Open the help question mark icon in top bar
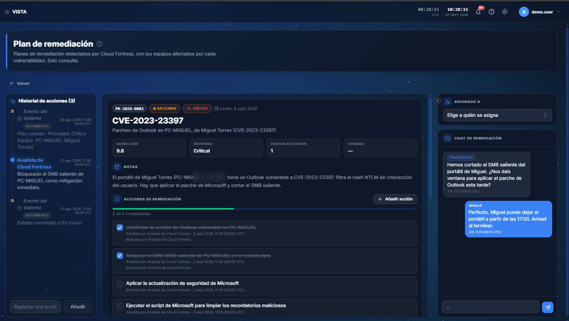The image size is (569, 321). (x=492, y=12)
